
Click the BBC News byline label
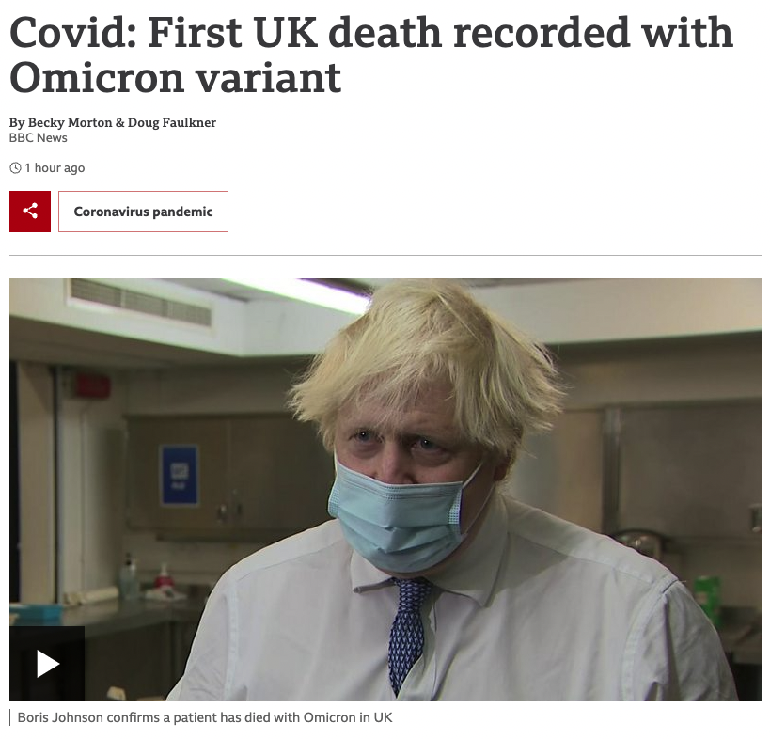[39, 137]
